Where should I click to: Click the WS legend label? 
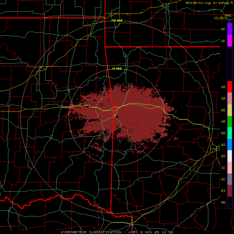pyautogui.click(x=223, y=145)
